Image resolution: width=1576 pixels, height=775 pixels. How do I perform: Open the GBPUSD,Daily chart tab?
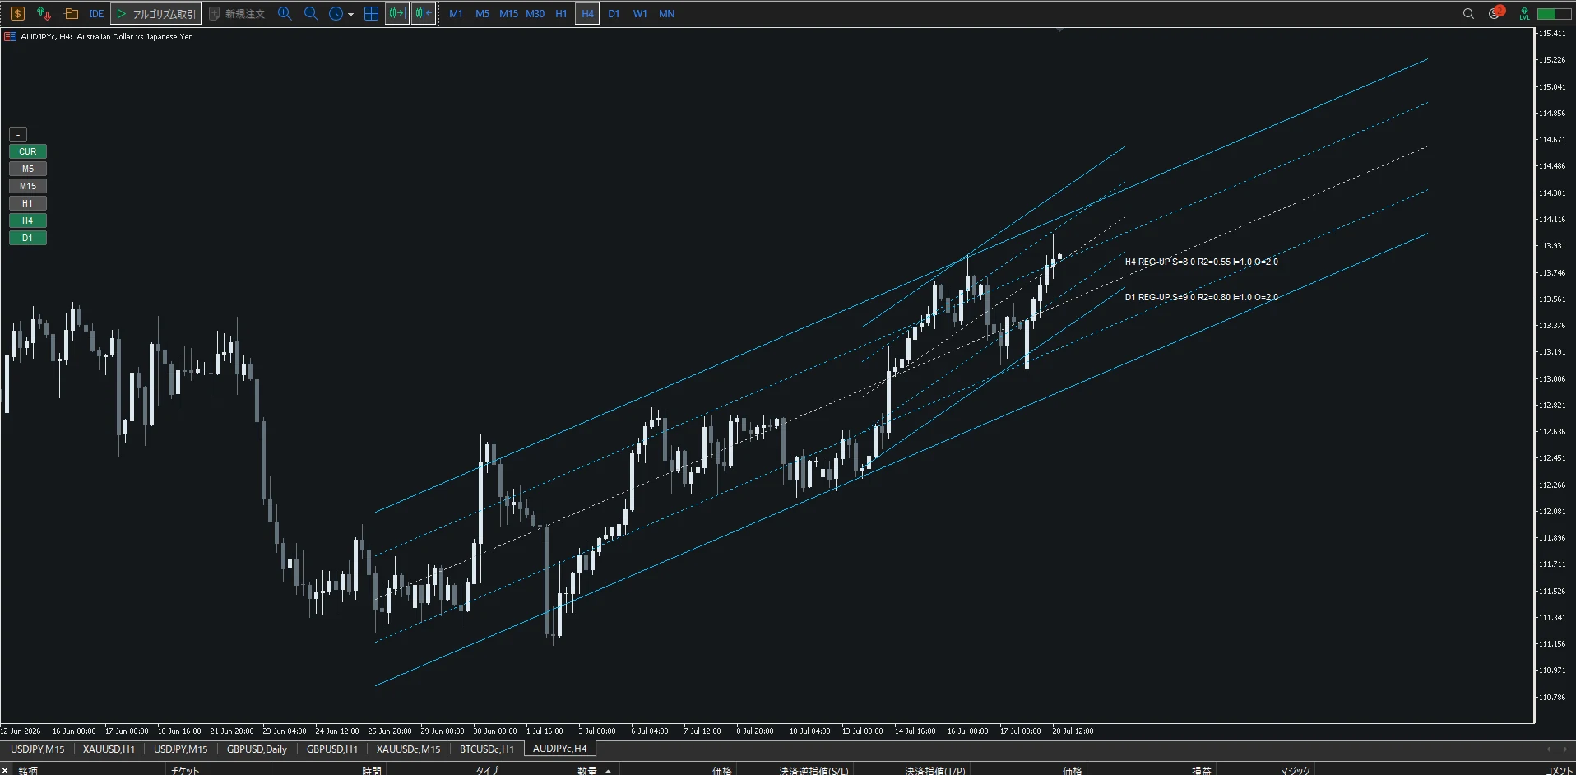point(257,749)
